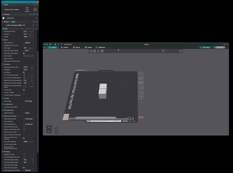This screenshot has width=233, height=173.
Task: Enable the Precise Z height checkbox
Action: pyautogui.click(x=24, y=92)
